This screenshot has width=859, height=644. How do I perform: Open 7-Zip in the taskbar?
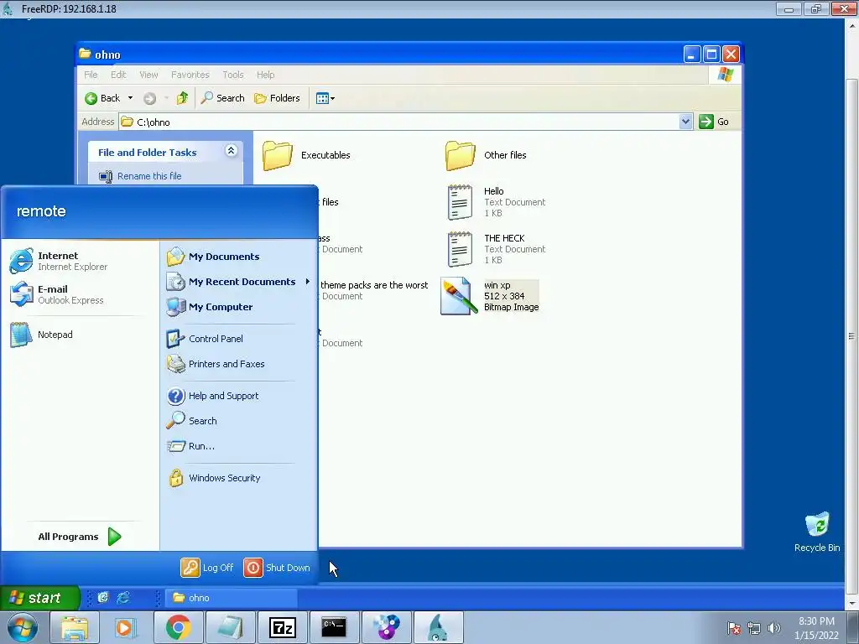pyautogui.click(x=282, y=627)
